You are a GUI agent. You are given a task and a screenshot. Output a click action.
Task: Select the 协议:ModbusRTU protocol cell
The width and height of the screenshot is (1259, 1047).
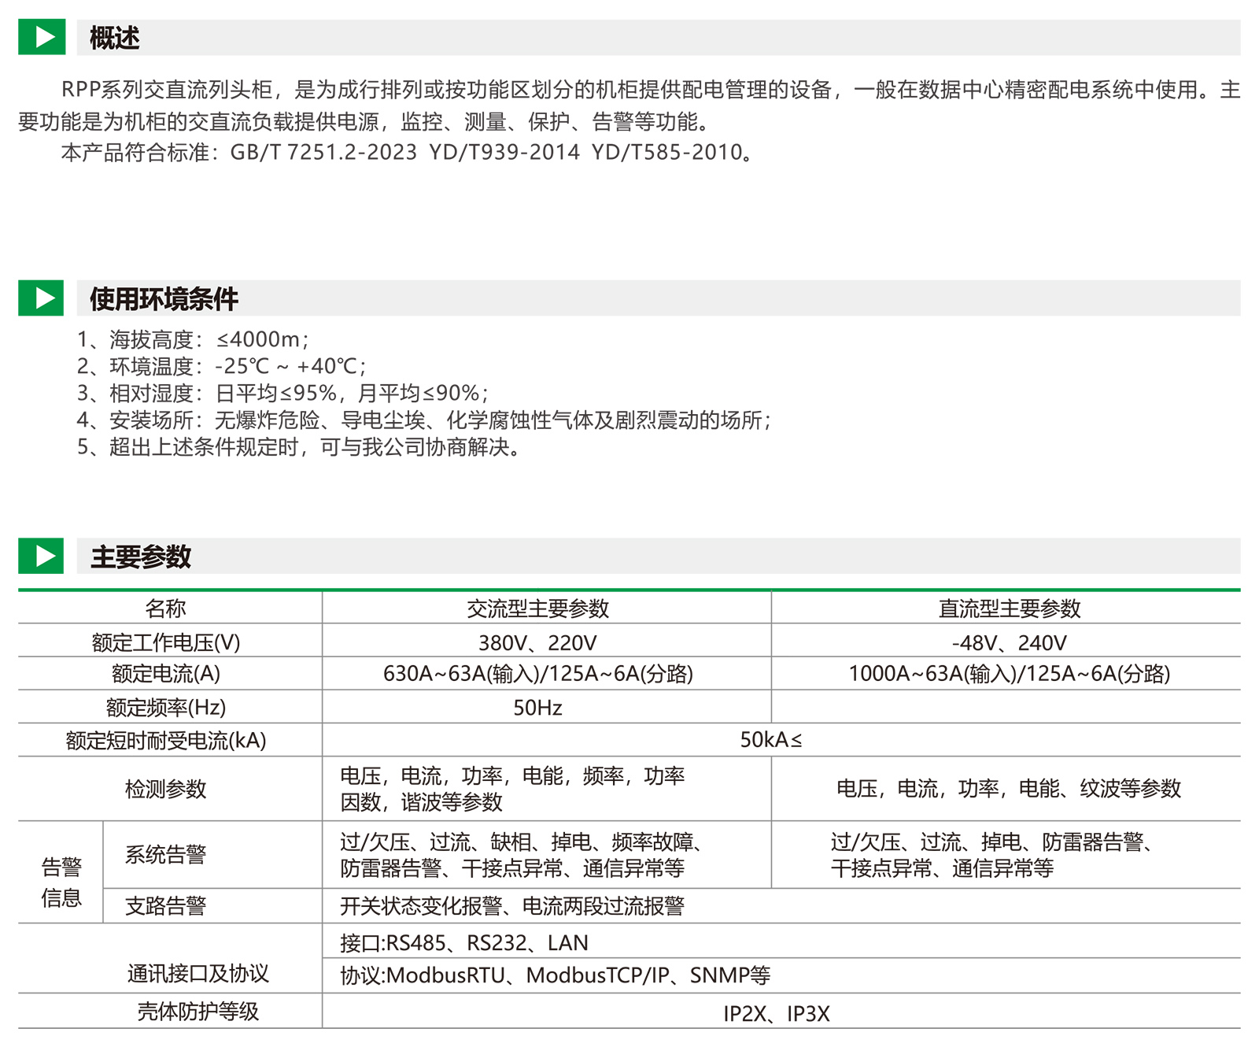click(x=555, y=975)
